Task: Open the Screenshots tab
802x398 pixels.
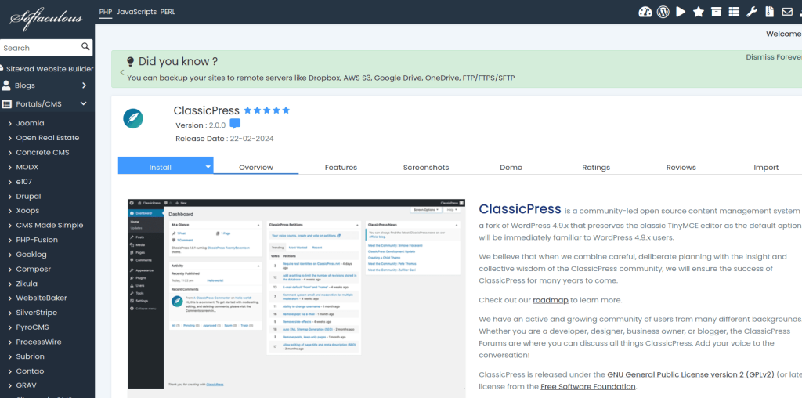Action: point(426,167)
